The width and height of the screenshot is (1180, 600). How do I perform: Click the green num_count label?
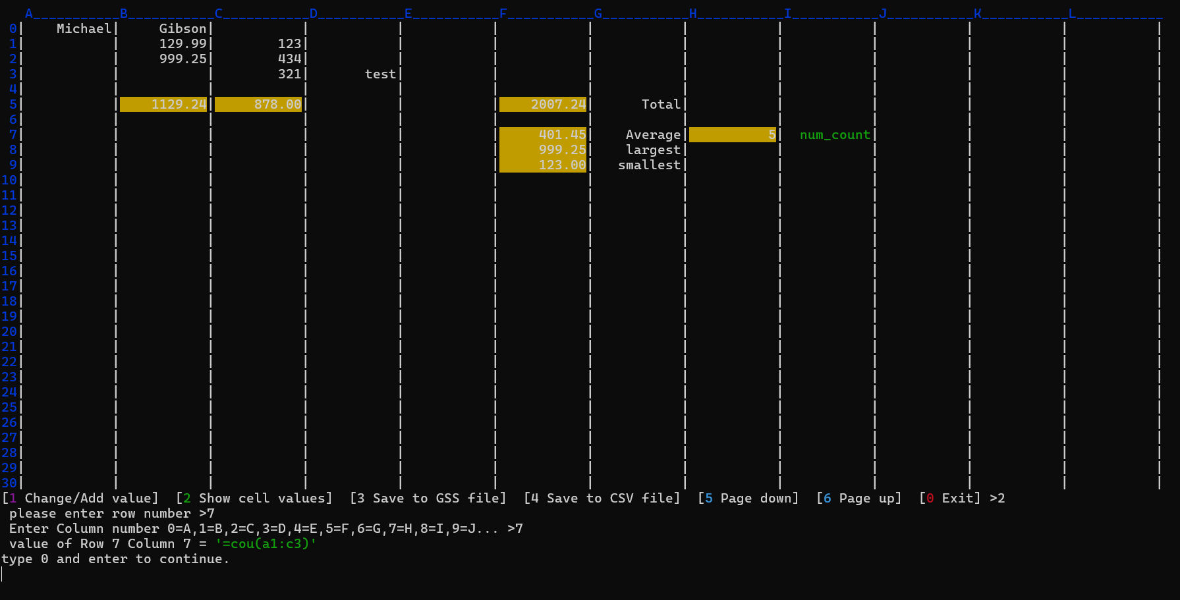pyautogui.click(x=835, y=135)
